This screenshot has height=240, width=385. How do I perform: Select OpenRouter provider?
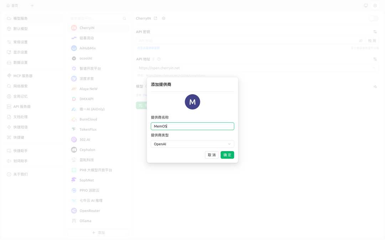click(98, 211)
